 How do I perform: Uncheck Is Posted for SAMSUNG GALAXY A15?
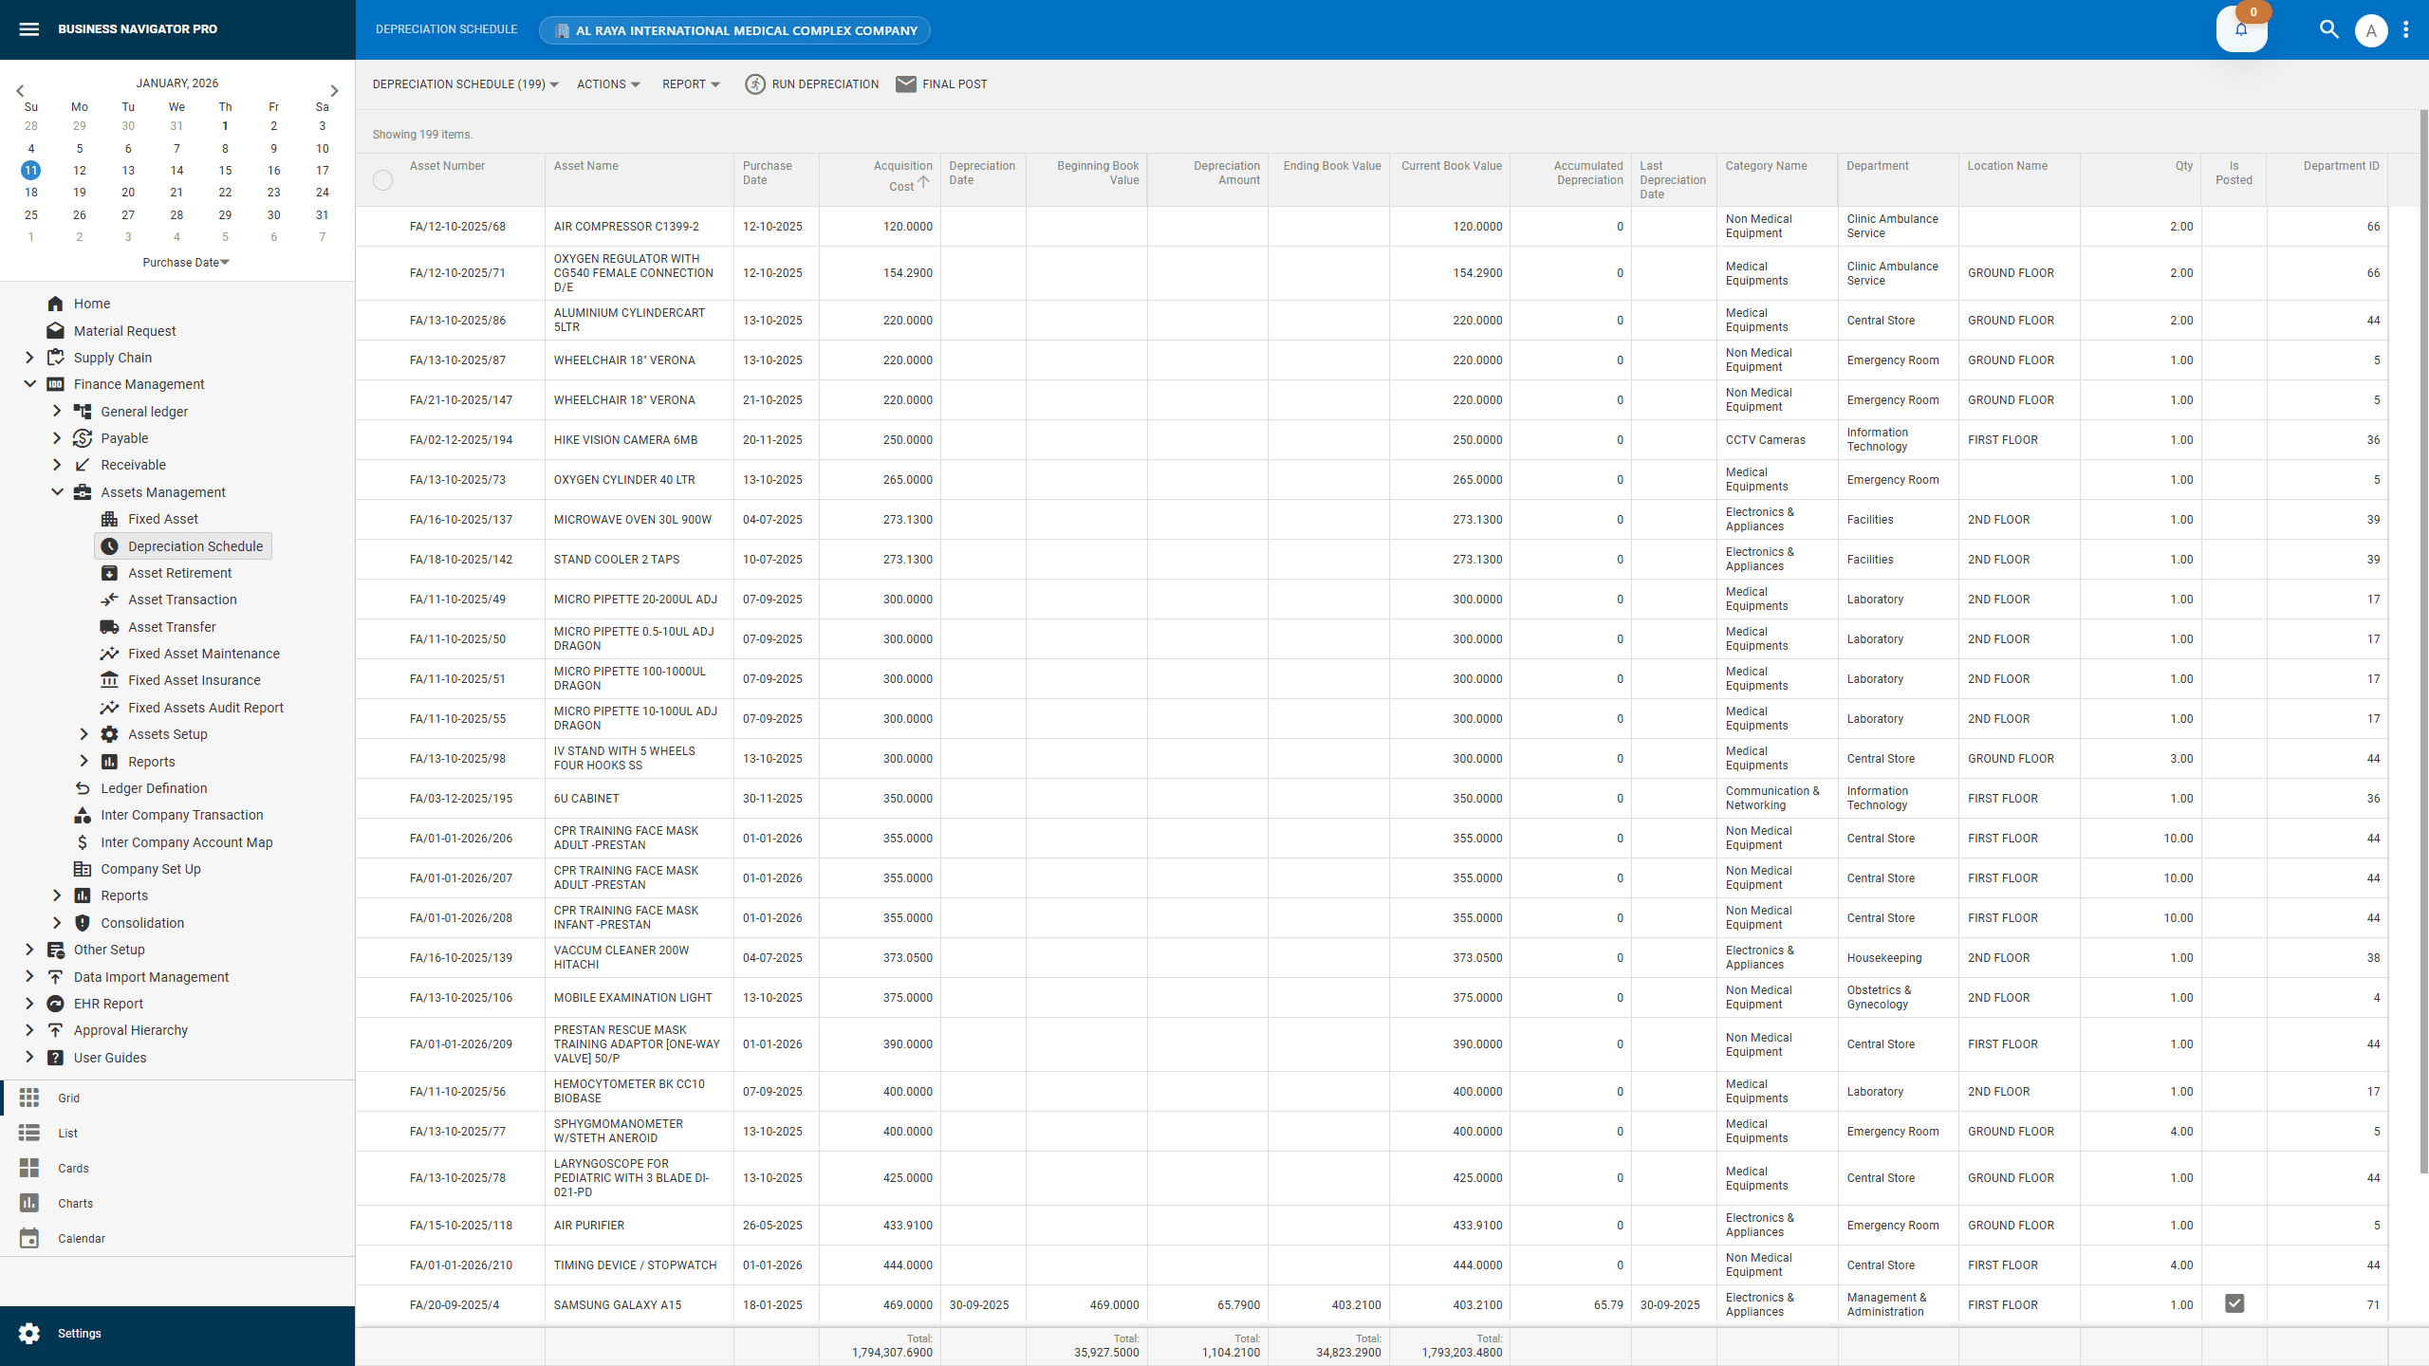tap(2234, 1303)
